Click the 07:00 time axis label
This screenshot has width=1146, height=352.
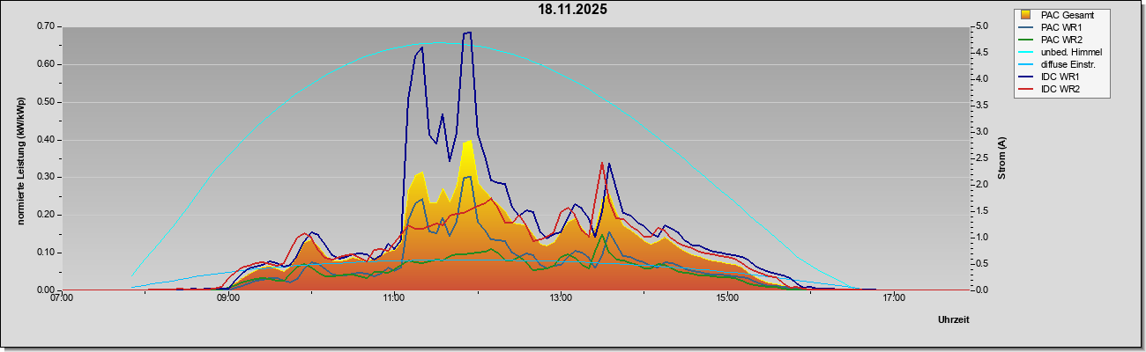coord(62,298)
